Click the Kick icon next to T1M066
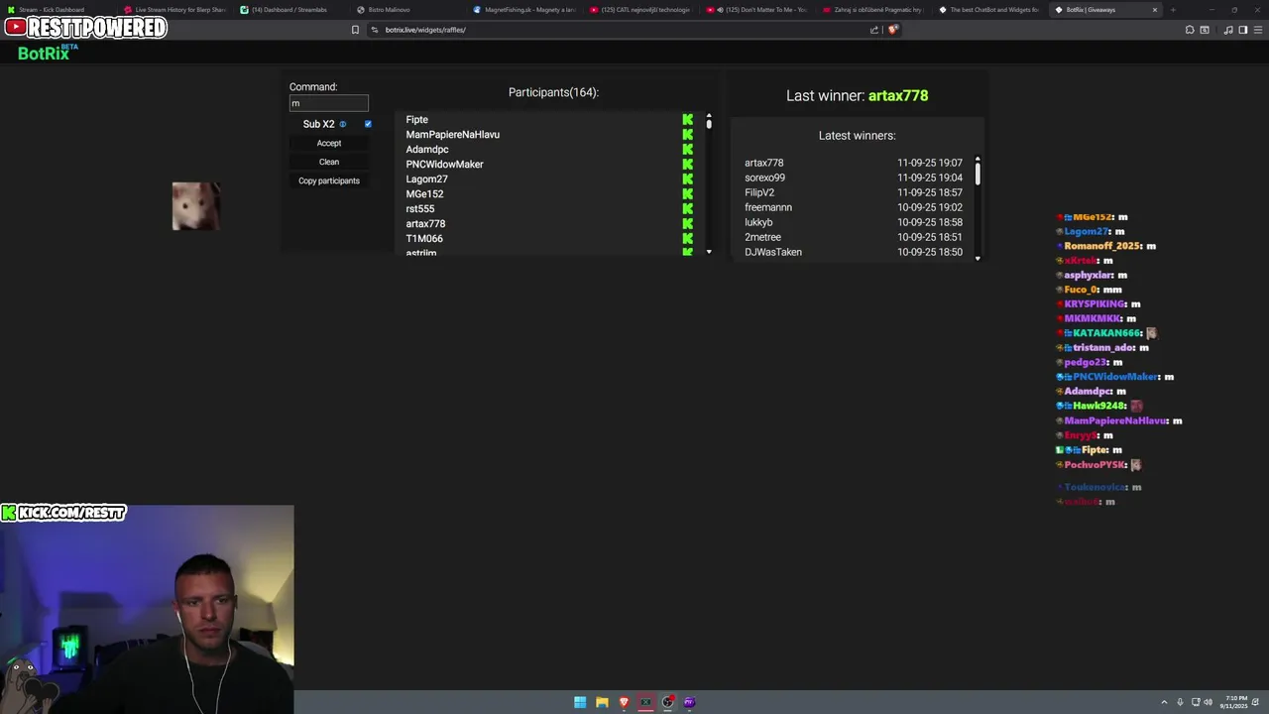Image resolution: width=1269 pixels, height=714 pixels. (x=687, y=239)
